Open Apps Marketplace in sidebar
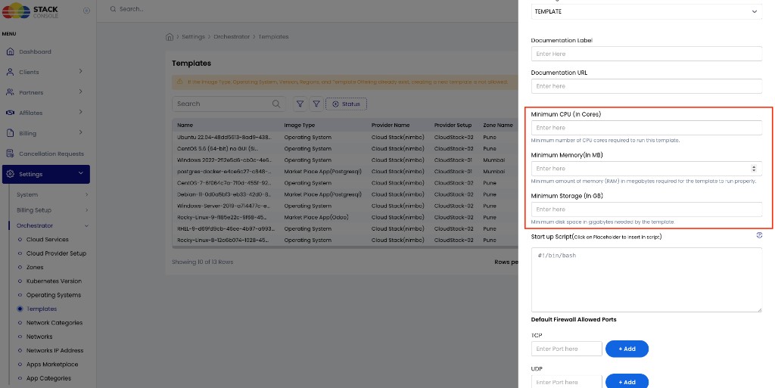Viewport: 775px width, 388px height. click(52, 364)
